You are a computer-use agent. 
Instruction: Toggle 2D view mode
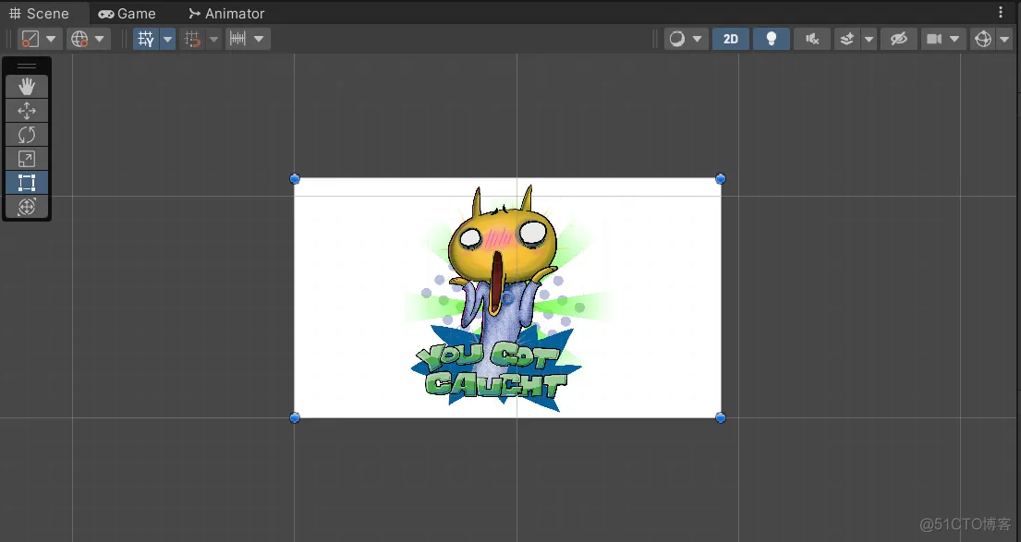tap(731, 39)
